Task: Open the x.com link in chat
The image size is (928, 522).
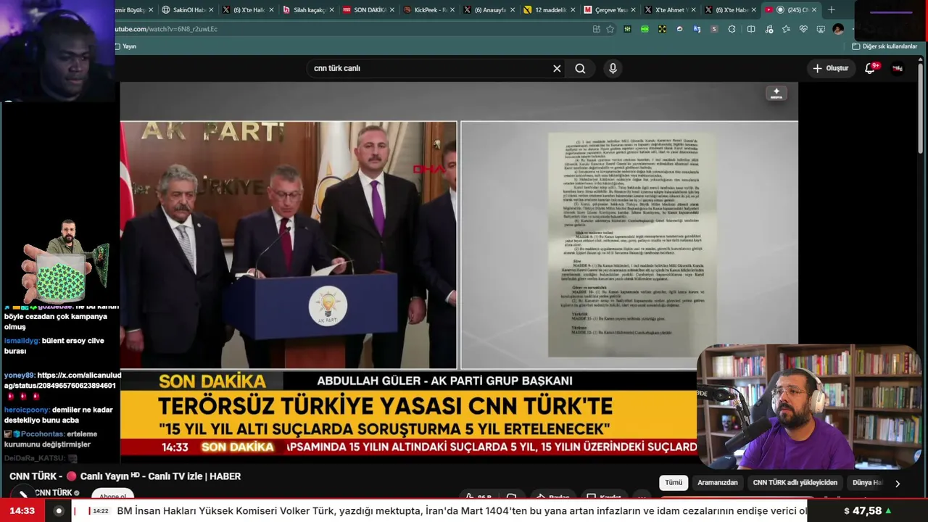Action: (62, 381)
